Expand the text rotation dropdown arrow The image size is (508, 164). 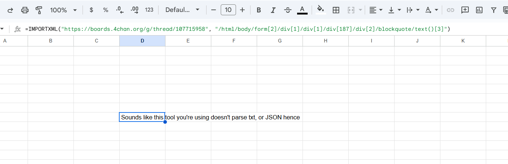(436, 10)
